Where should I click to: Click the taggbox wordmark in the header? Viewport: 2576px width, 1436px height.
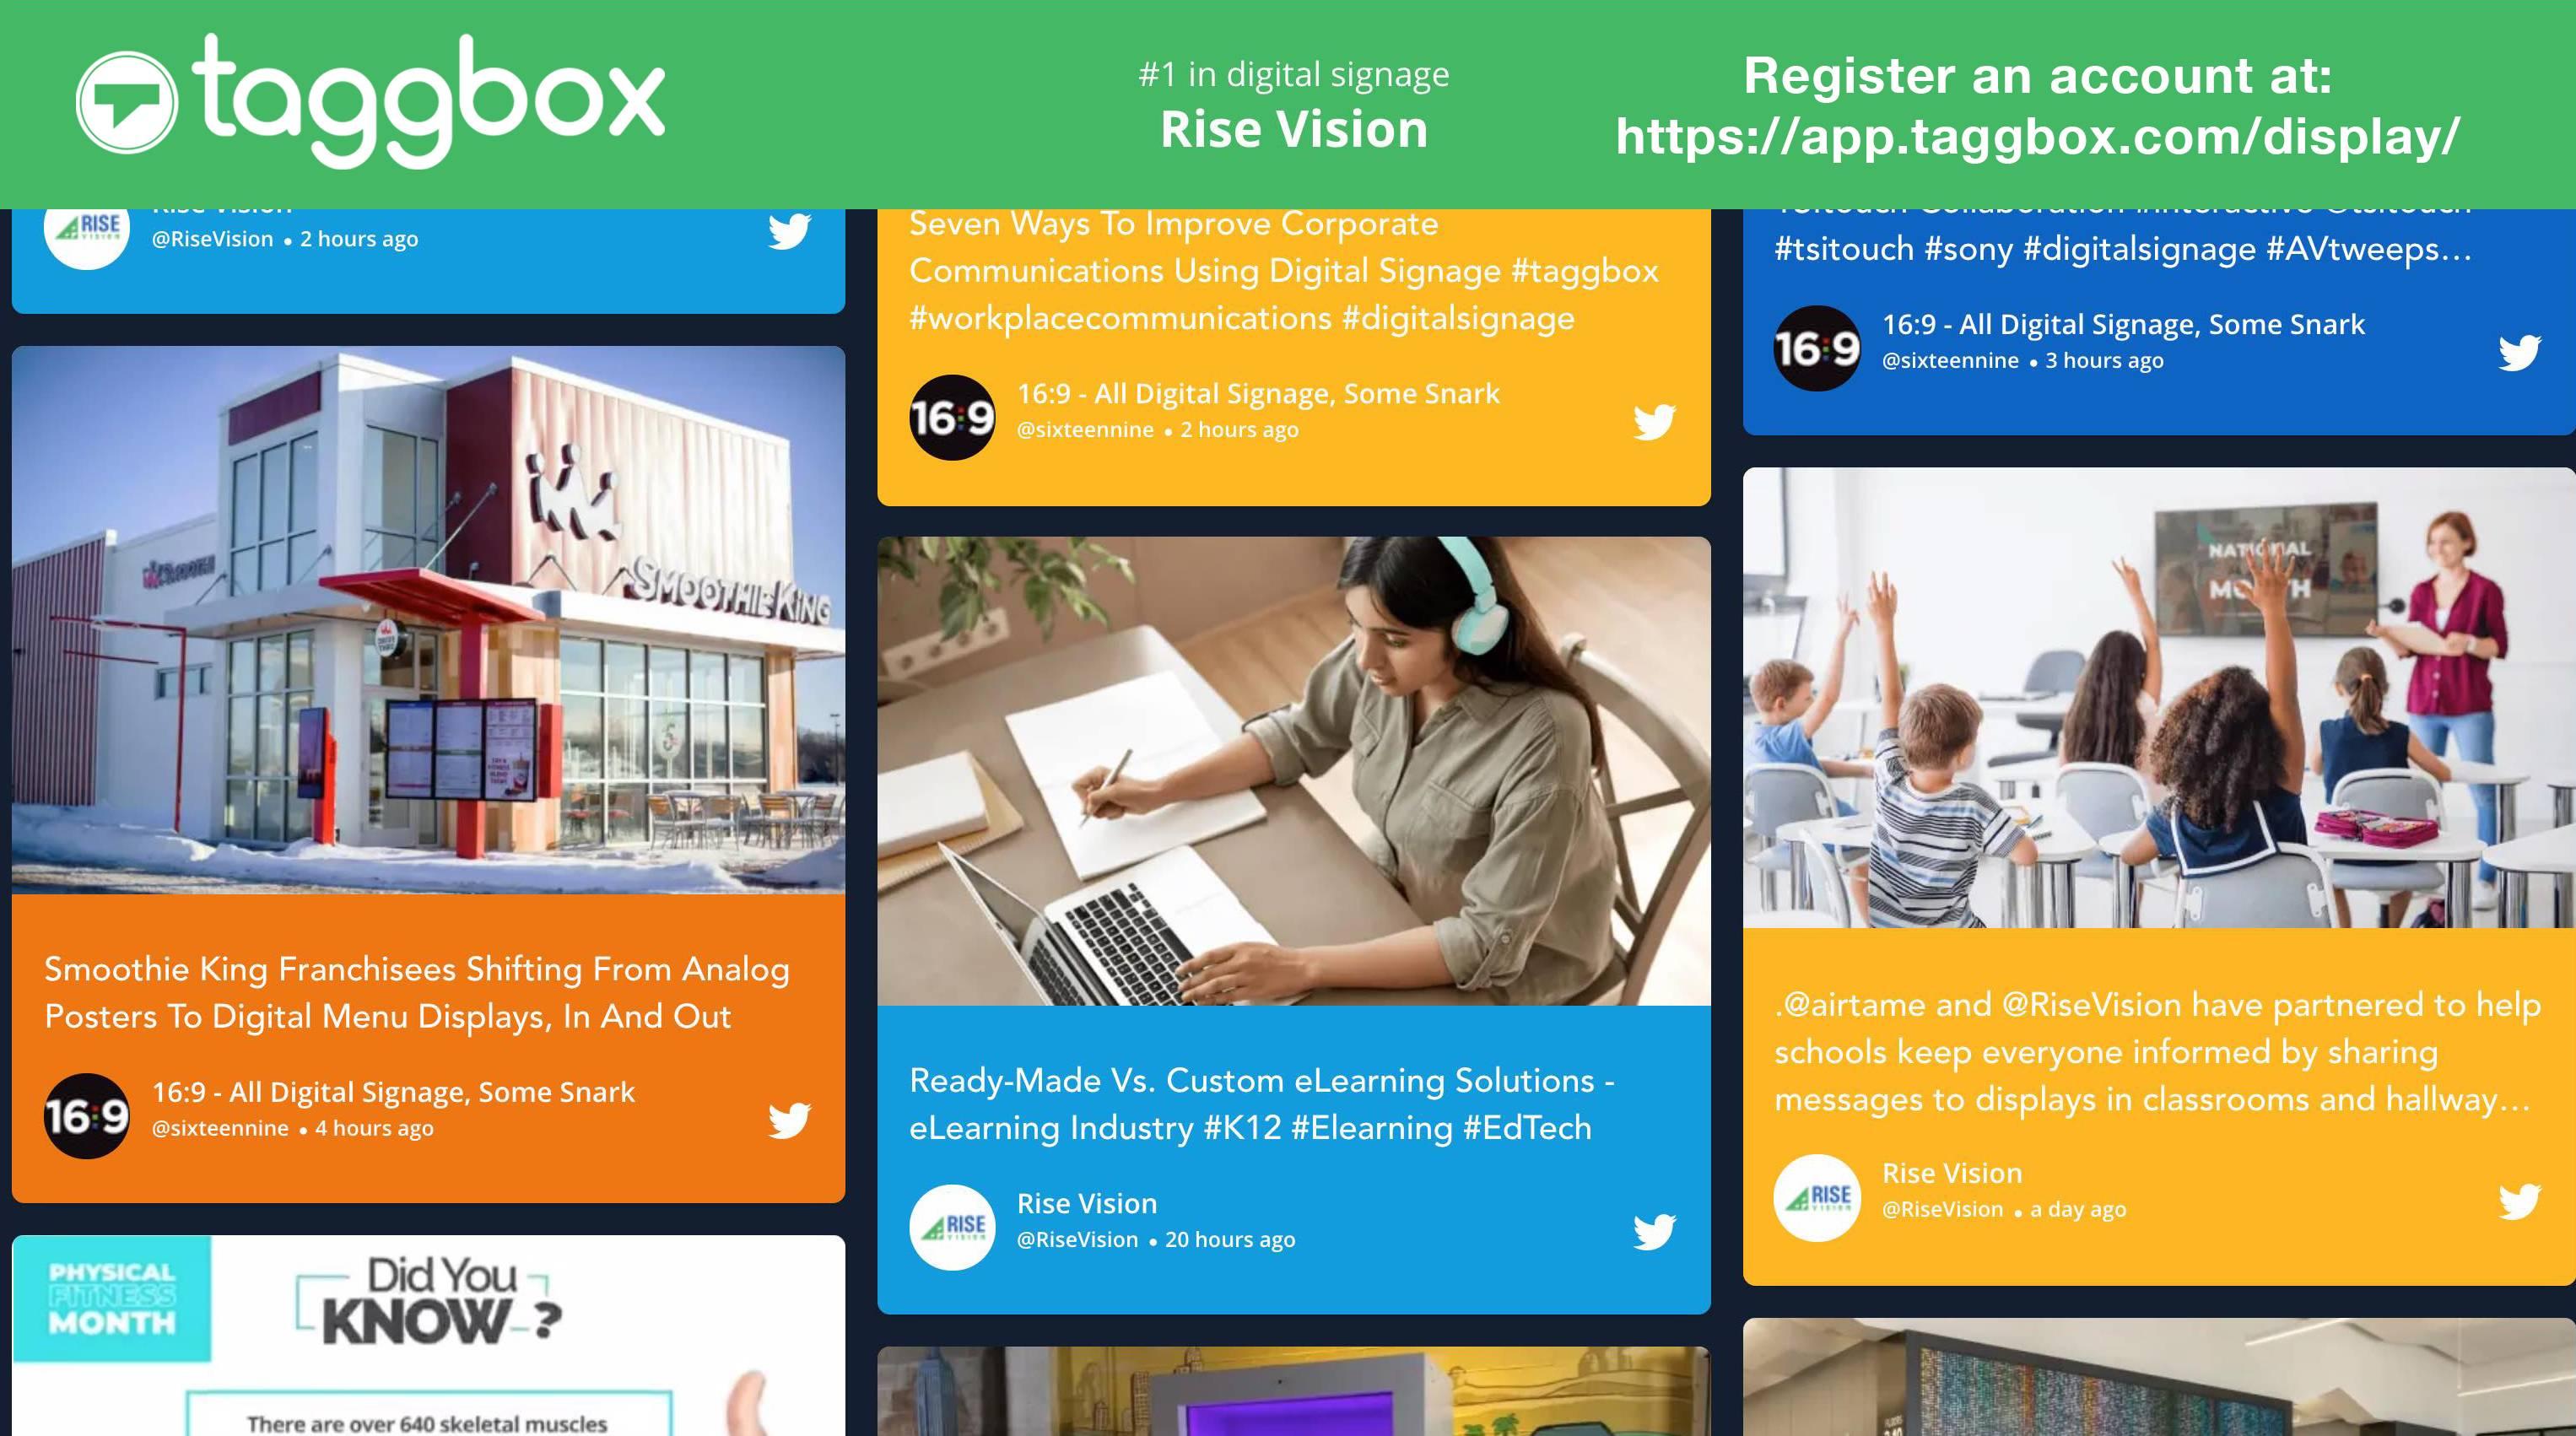(x=428, y=100)
